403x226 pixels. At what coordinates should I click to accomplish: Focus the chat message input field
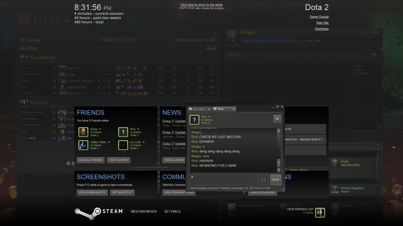[223, 180]
